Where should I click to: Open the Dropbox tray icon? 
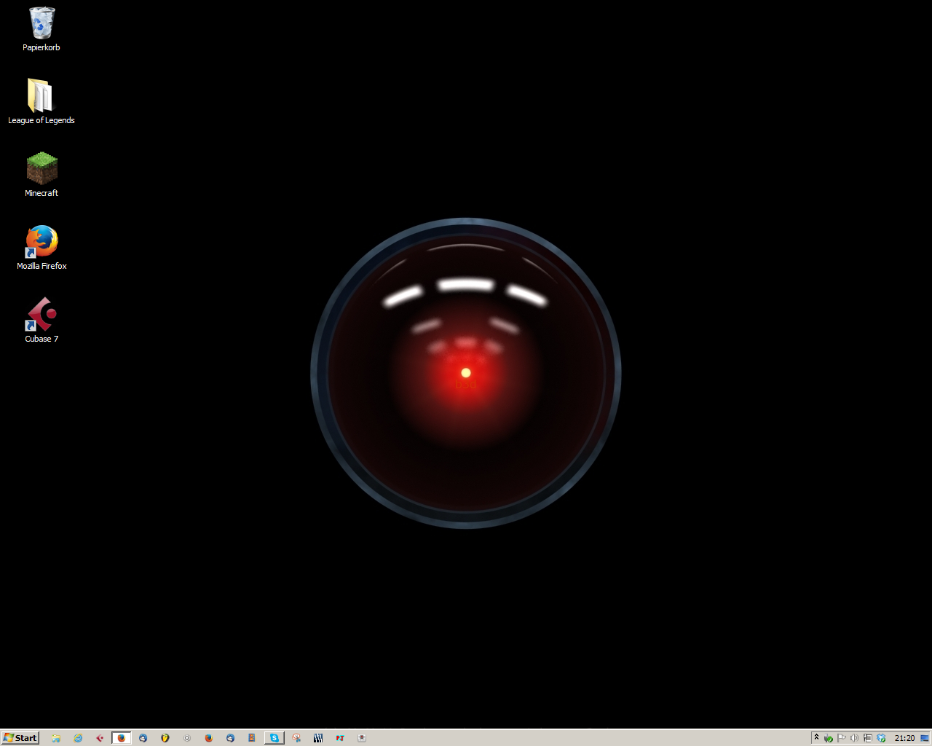coord(881,738)
